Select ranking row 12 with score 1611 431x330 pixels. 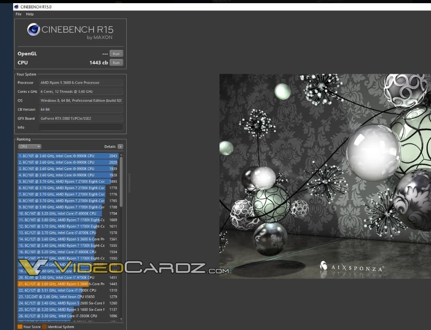[68, 227]
